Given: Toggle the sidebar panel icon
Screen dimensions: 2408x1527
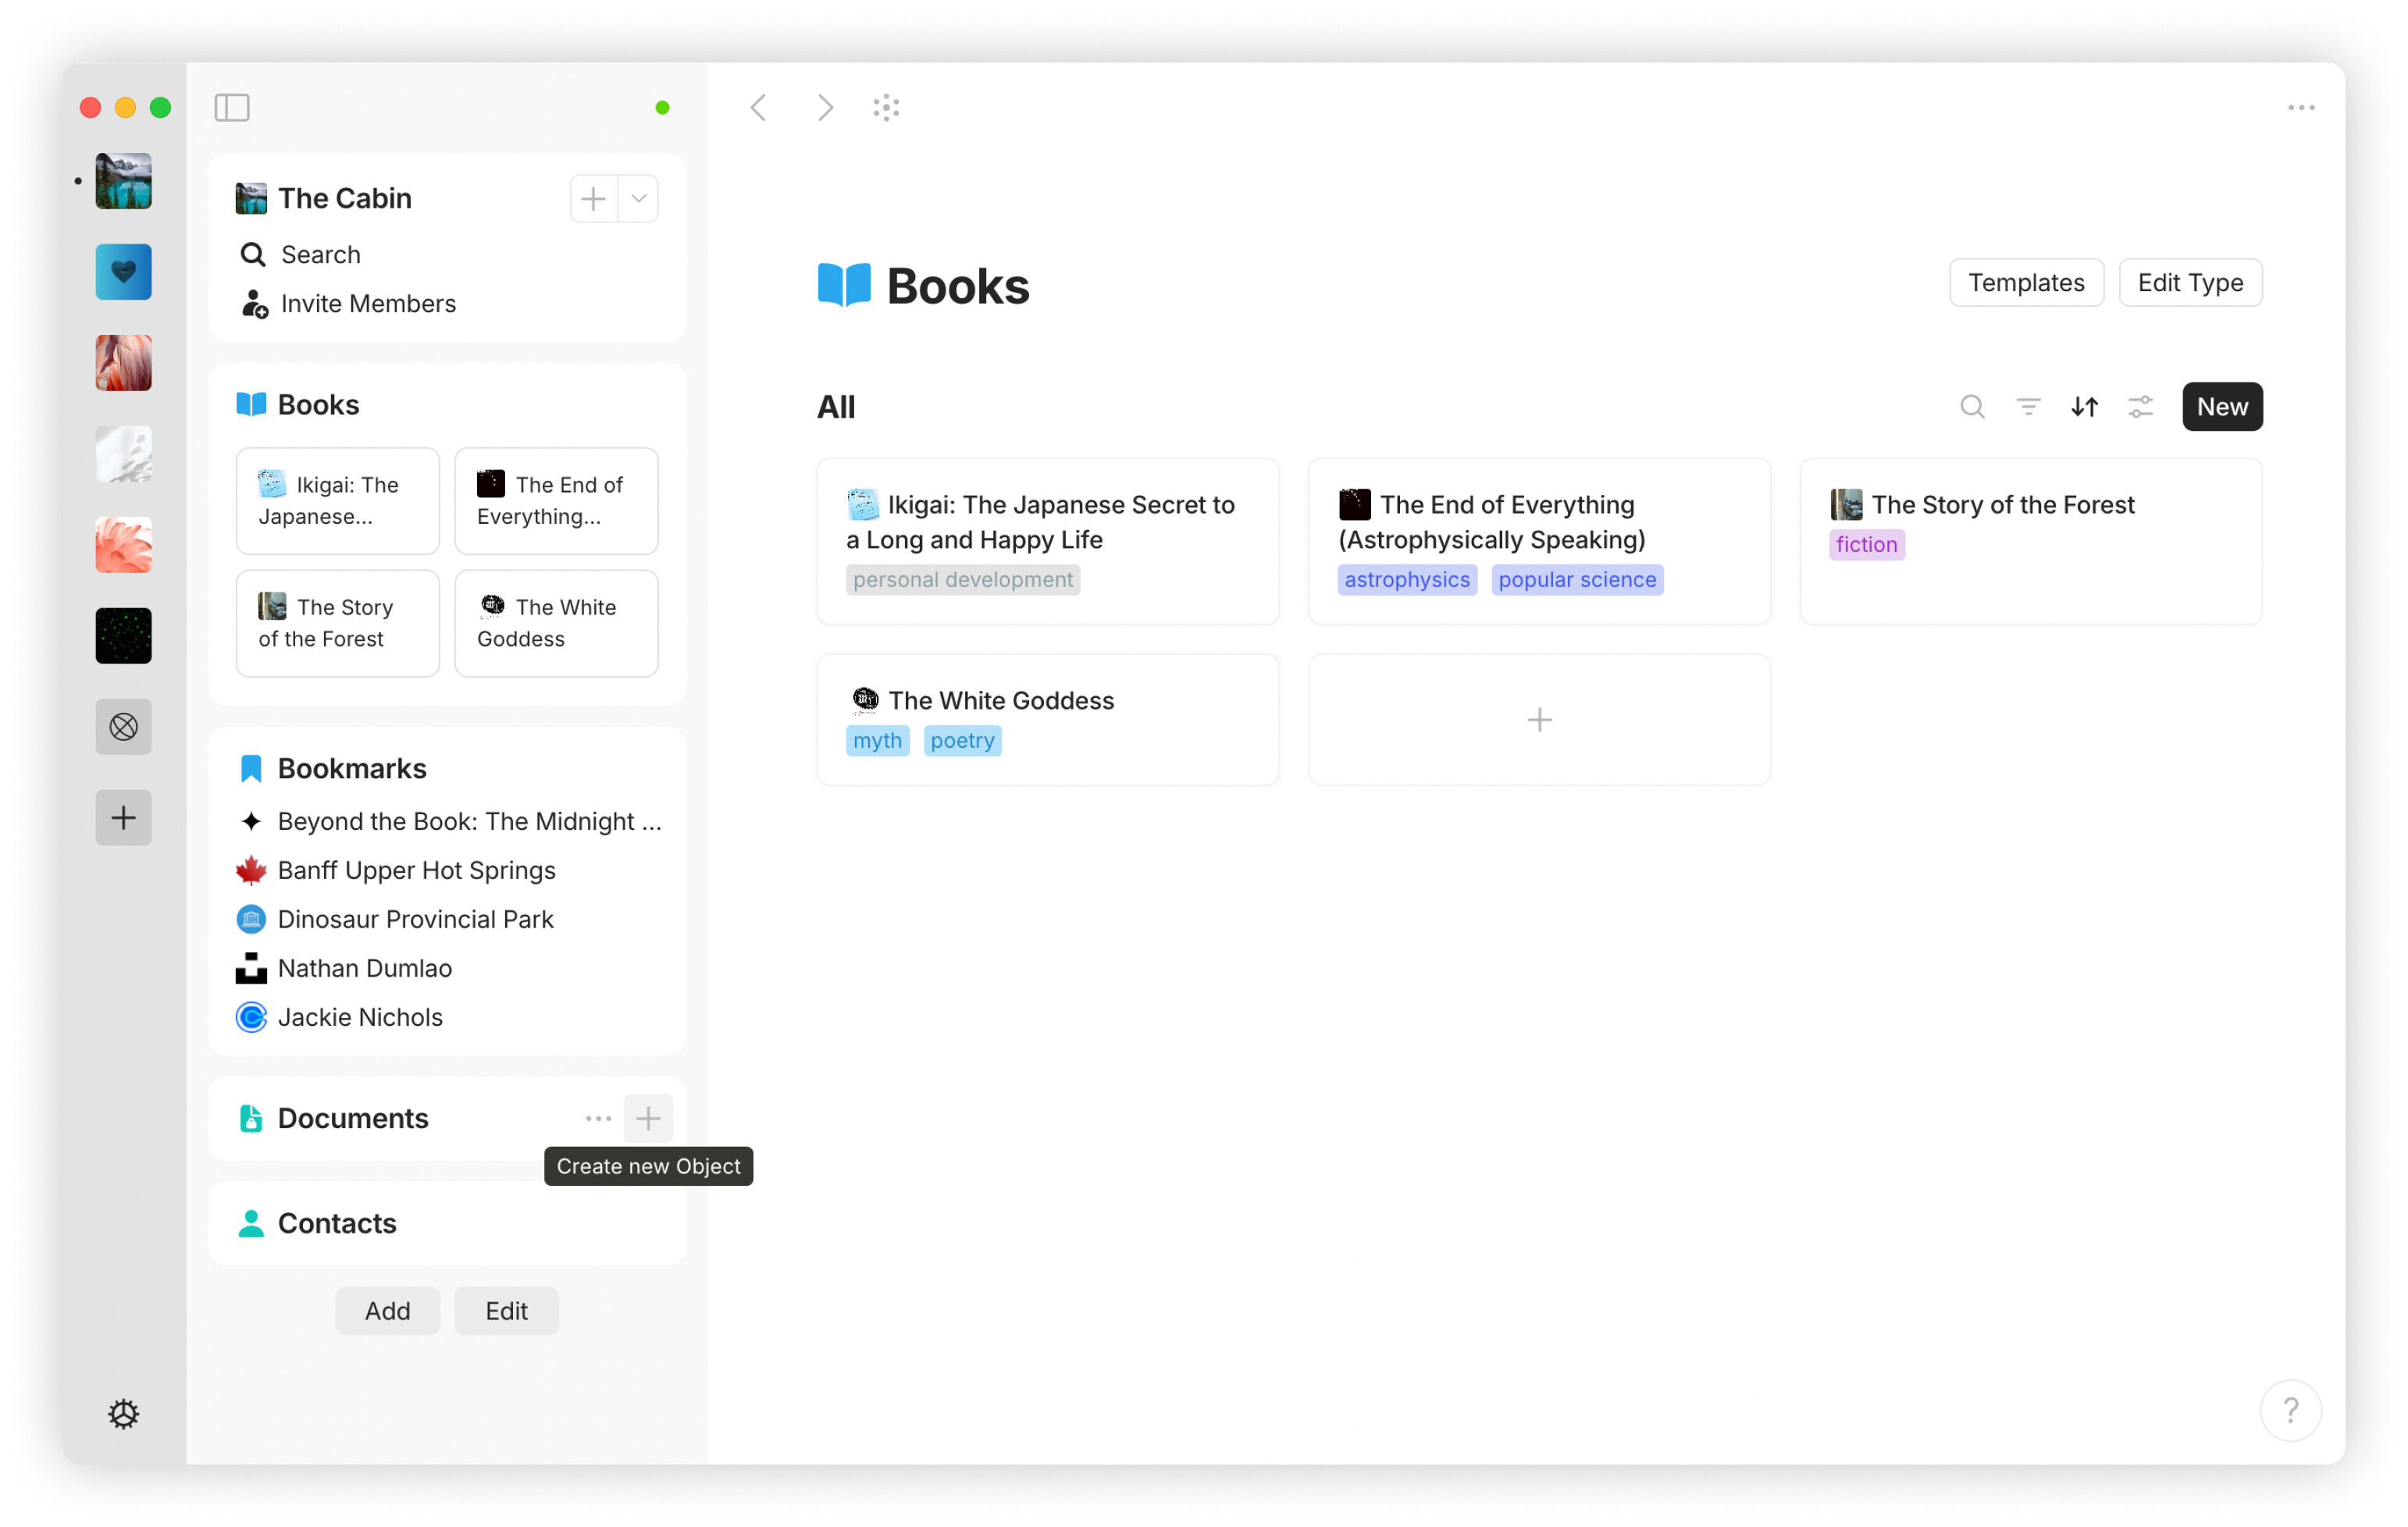Looking at the screenshot, I should [232, 107].
